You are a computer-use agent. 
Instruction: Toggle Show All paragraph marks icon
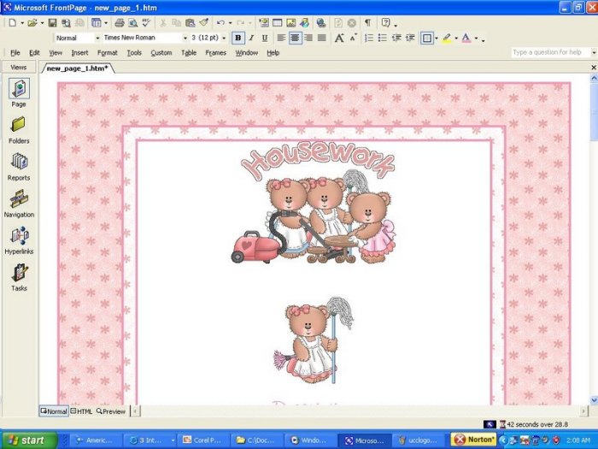coord(367,23)
